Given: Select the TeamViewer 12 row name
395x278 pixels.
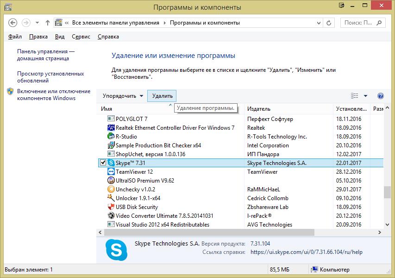Looking at the screenshot, I should (134, 171).
